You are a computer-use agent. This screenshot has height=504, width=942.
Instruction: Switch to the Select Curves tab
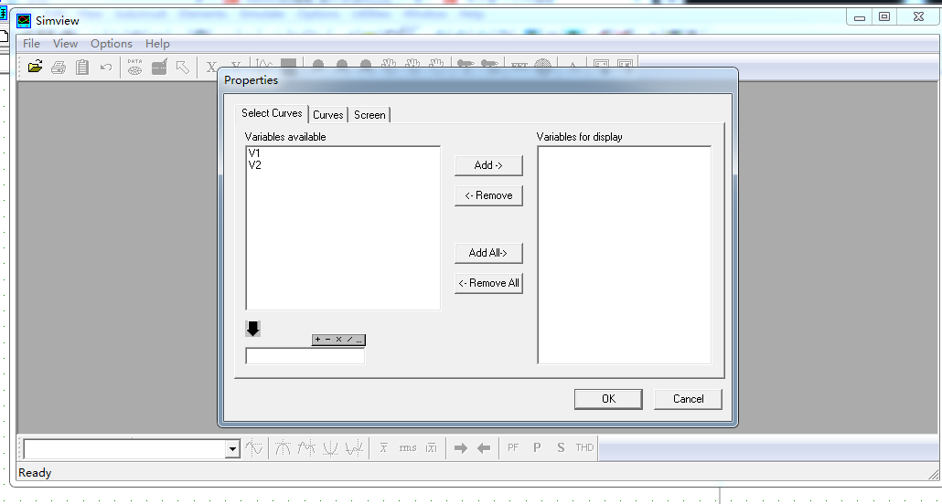click(272, 113)
